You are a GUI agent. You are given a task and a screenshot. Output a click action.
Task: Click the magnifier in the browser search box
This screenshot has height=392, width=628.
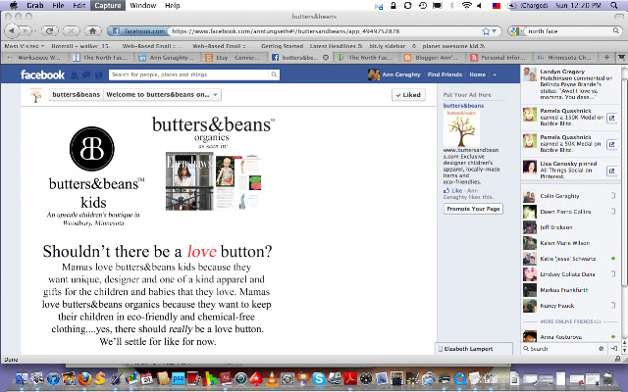click(x=616, y=30)
